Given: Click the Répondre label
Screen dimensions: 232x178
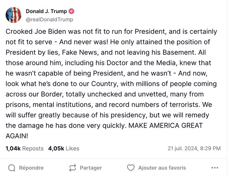Looking at the screenshot, I should [x=31, y=168].
